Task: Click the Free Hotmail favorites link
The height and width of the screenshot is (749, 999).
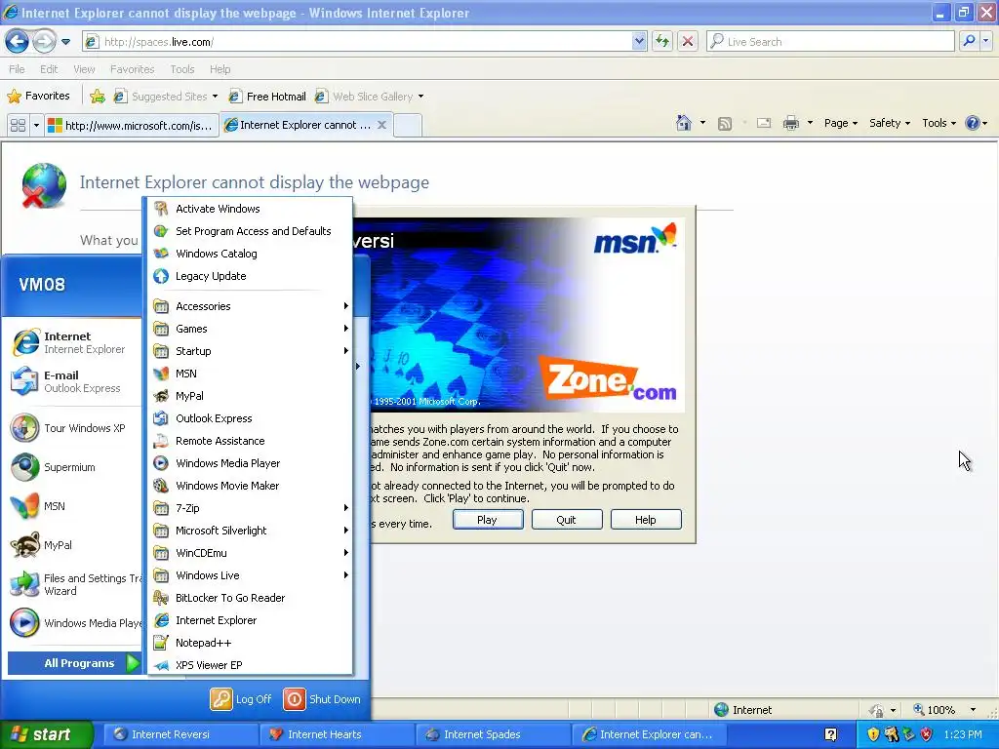Action: pos(267,97)
